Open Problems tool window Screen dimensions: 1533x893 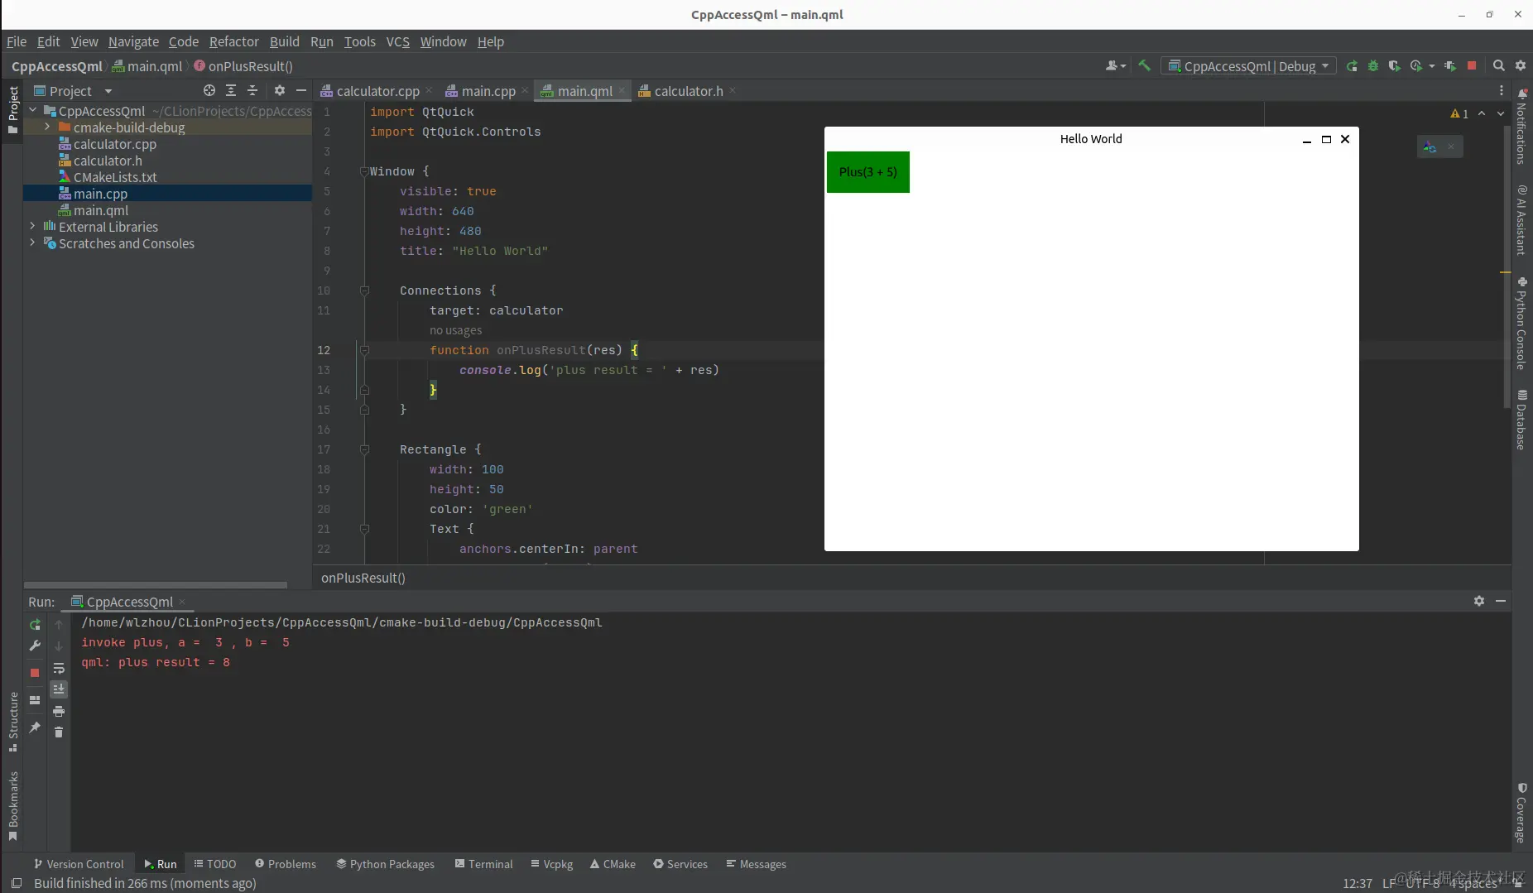(x=286, y=863)
